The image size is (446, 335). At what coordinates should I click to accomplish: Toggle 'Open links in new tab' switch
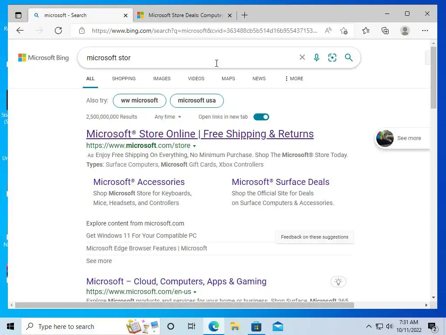(261, 117)
